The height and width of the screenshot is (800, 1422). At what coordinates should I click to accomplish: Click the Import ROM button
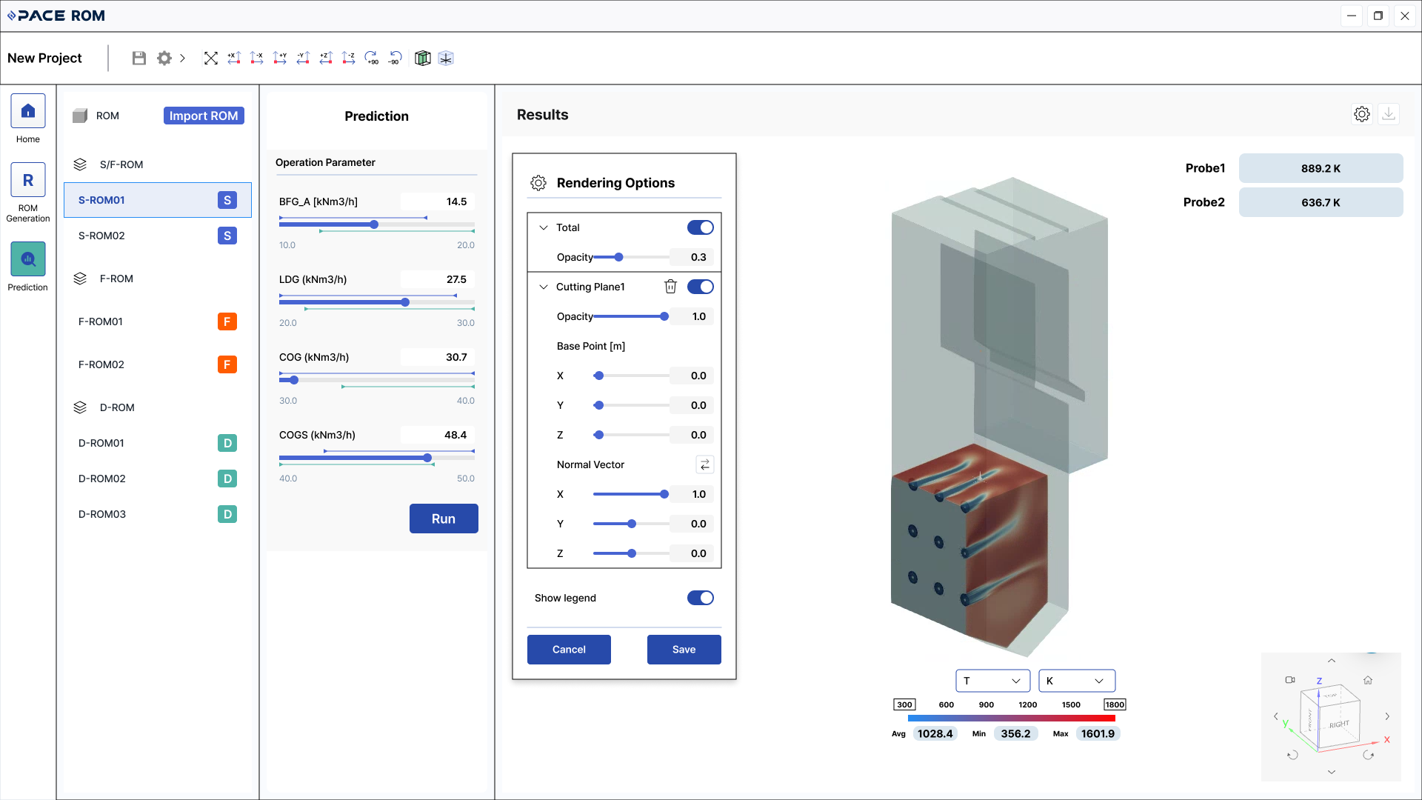[204, 116]
